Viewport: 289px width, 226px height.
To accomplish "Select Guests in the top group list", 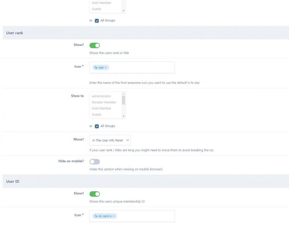I will click(97, 9).
